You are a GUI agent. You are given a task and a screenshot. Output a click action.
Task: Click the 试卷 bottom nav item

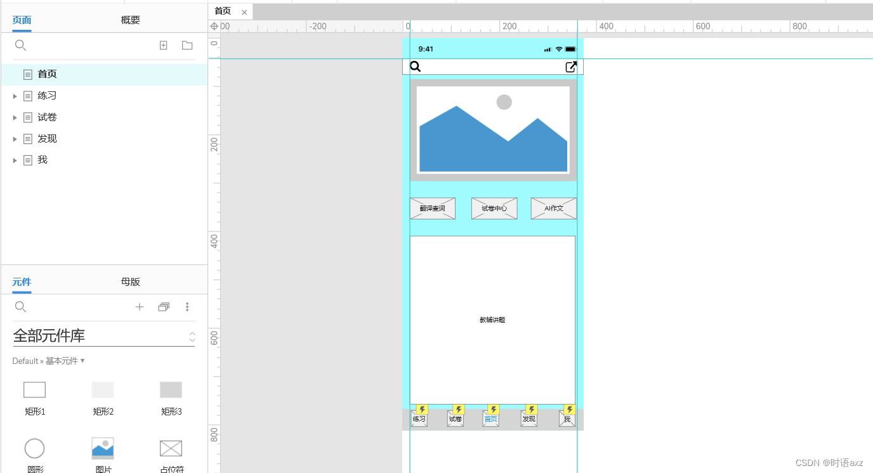(x=456, y=419)
